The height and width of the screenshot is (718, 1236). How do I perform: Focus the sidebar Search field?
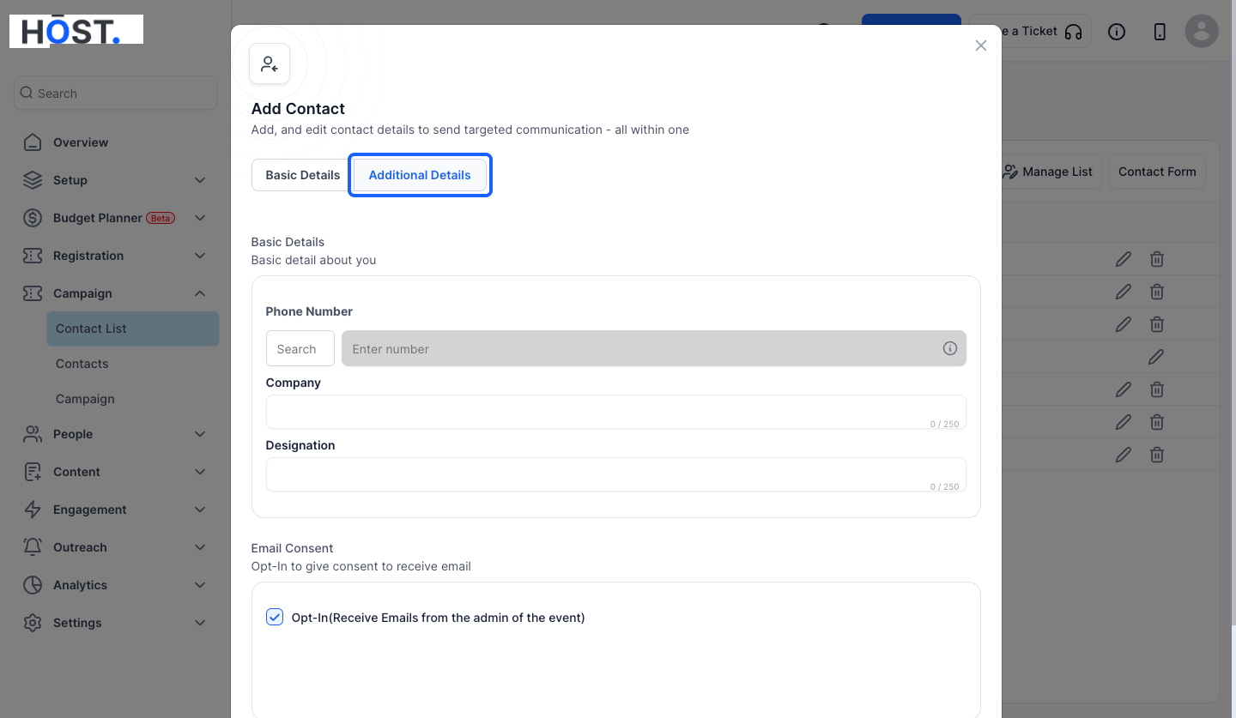coord(116,93)
